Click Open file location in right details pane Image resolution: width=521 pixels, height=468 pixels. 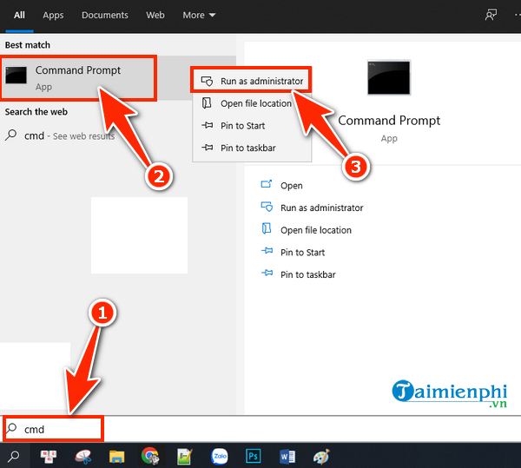click(316, 230)
